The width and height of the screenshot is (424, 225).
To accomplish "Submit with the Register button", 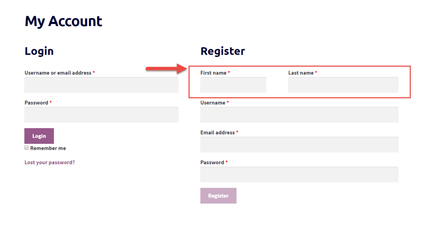I will pos(219,196).
